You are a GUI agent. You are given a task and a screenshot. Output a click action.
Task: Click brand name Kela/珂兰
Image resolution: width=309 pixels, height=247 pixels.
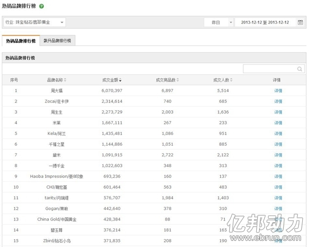click(57, 133)
